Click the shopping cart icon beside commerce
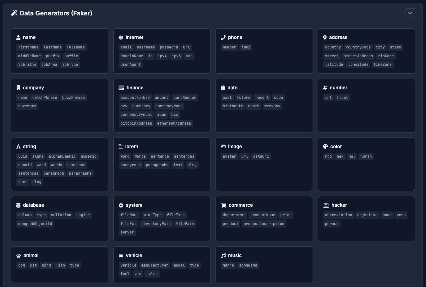 coord(223,205)
